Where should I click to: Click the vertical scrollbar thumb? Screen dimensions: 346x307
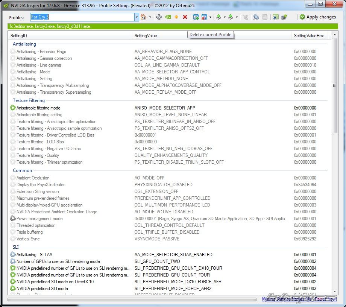(334, 85)
